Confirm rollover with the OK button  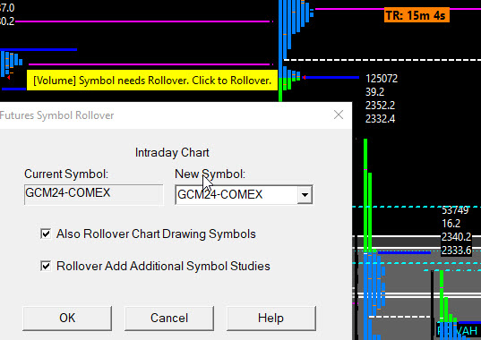click(67, 318)
